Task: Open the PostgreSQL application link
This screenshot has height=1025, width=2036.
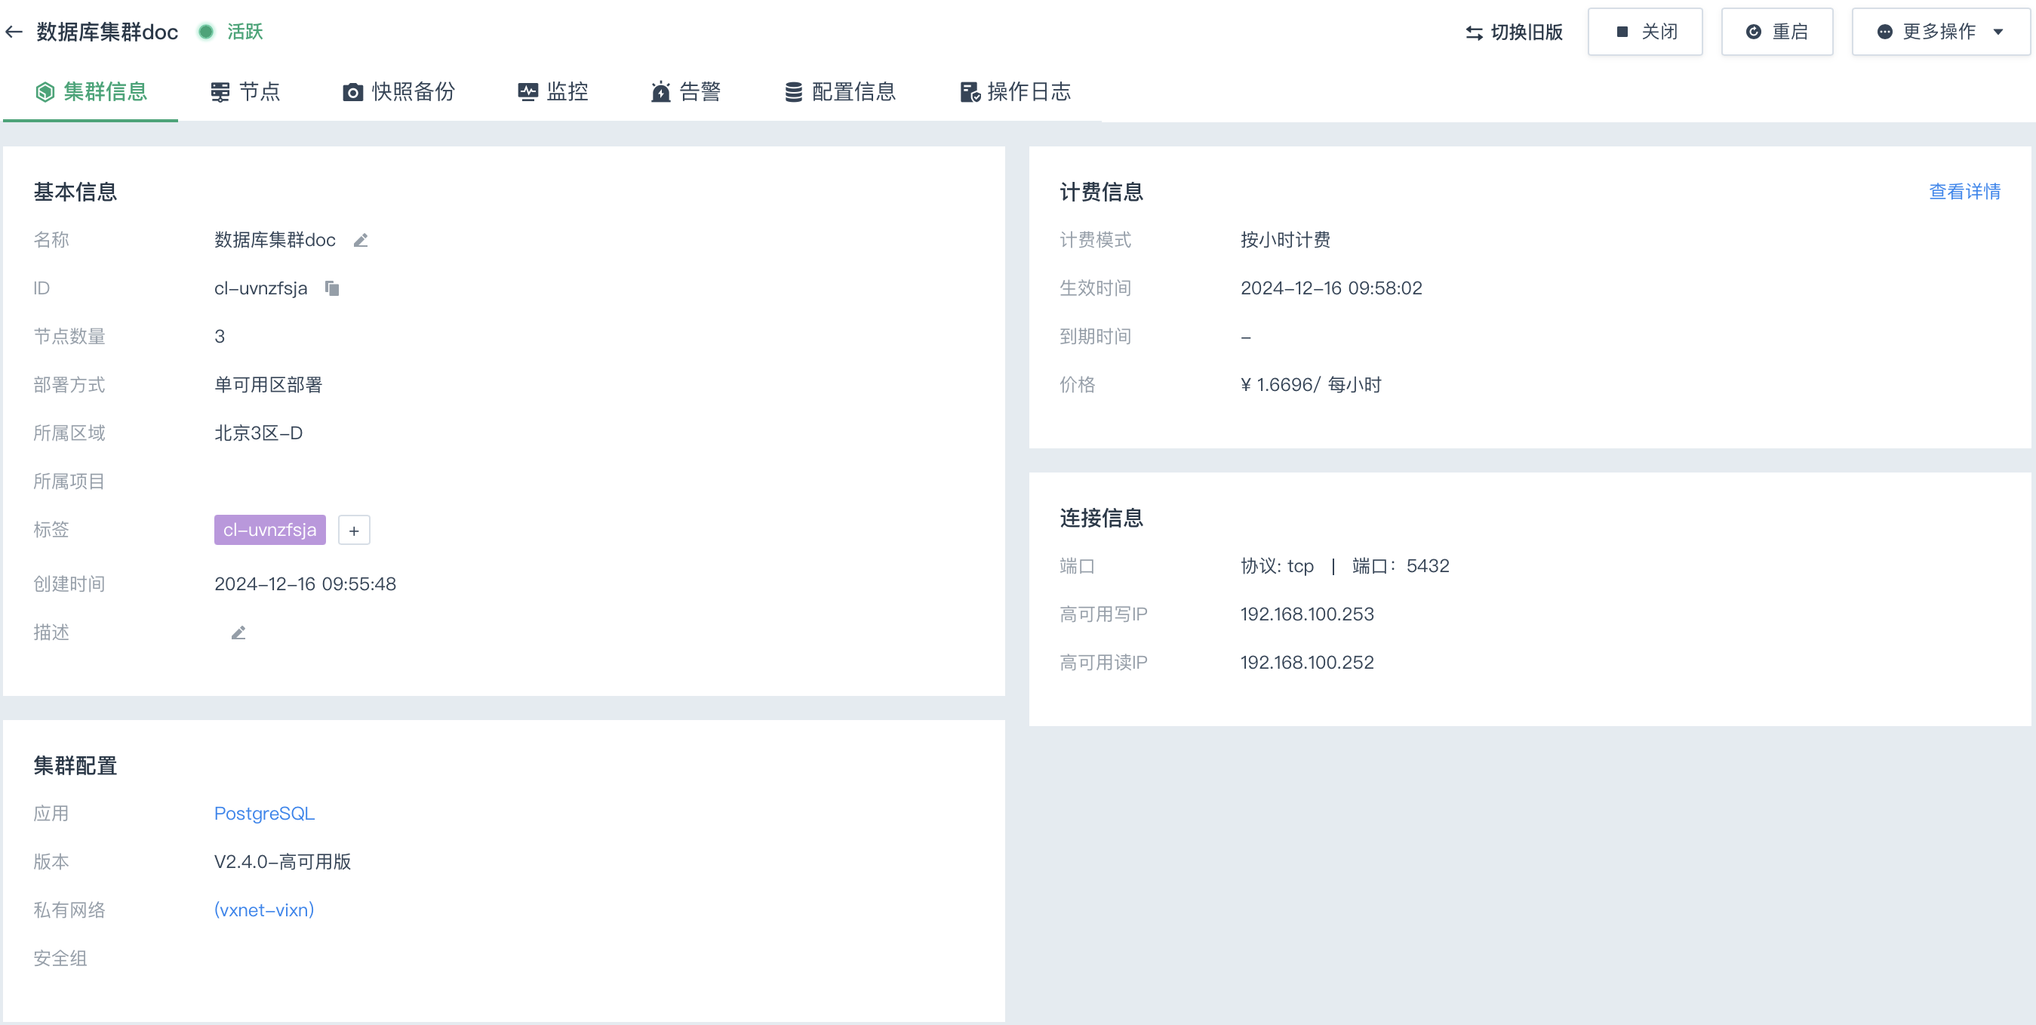Action: [x=264, y=813]
